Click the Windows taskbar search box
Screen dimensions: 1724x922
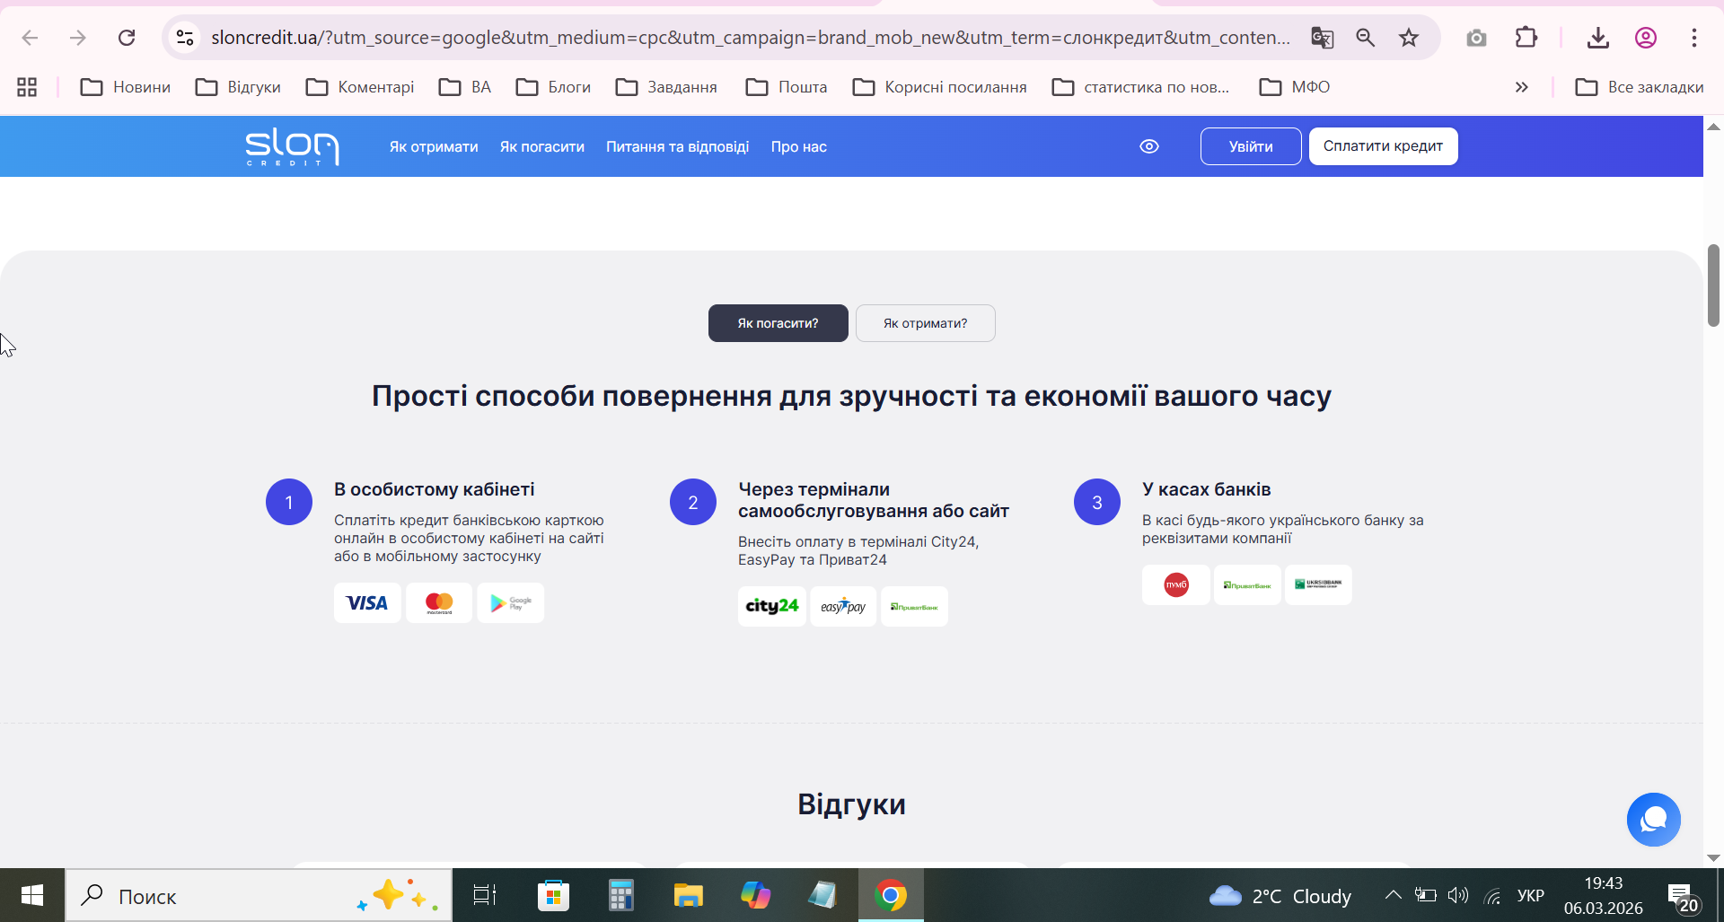pos(259,895)
